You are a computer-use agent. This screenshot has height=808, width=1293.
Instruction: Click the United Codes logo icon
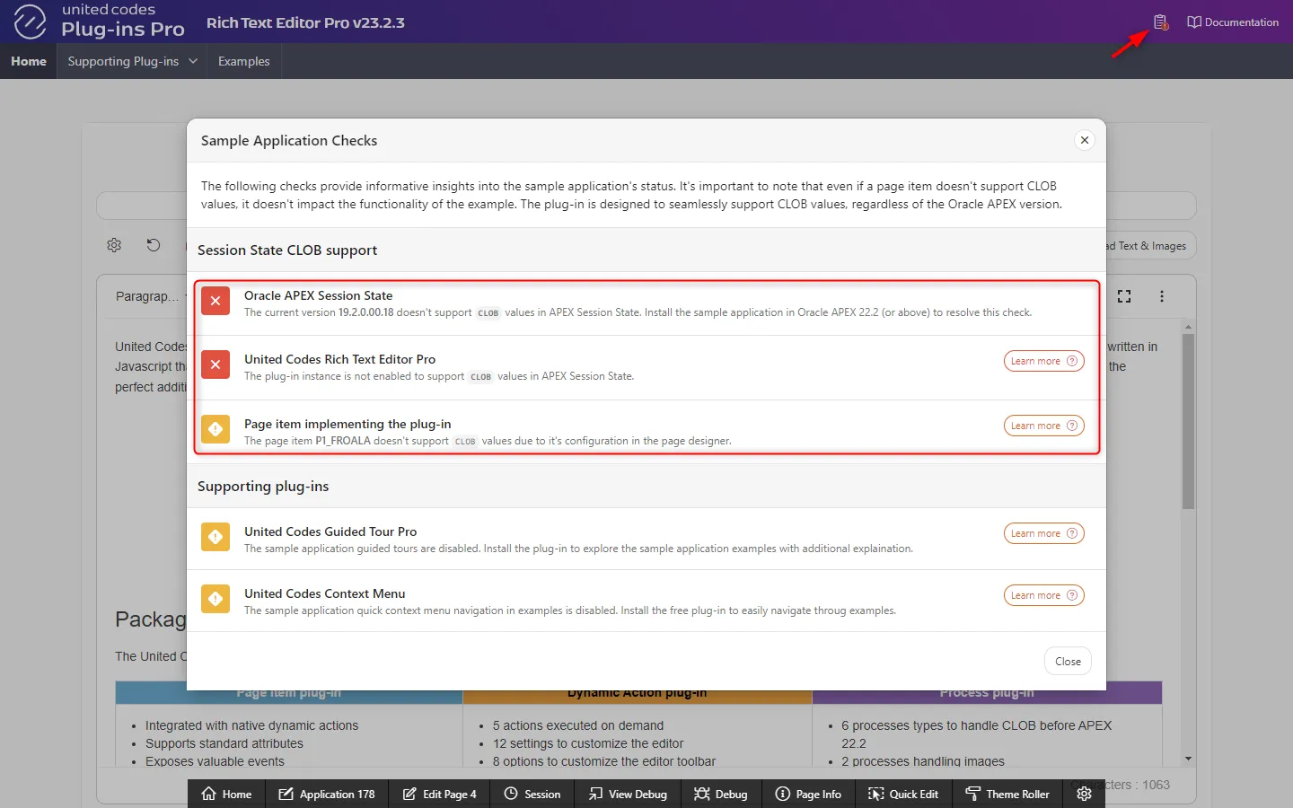(30, 22)
